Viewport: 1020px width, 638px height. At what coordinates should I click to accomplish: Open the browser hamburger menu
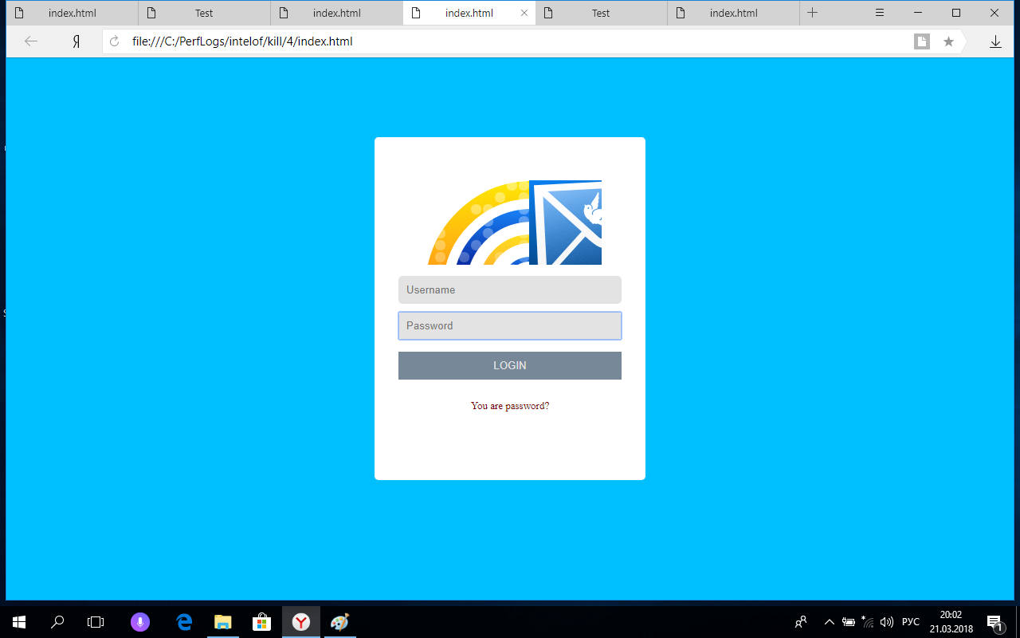[x=880, y=13]
